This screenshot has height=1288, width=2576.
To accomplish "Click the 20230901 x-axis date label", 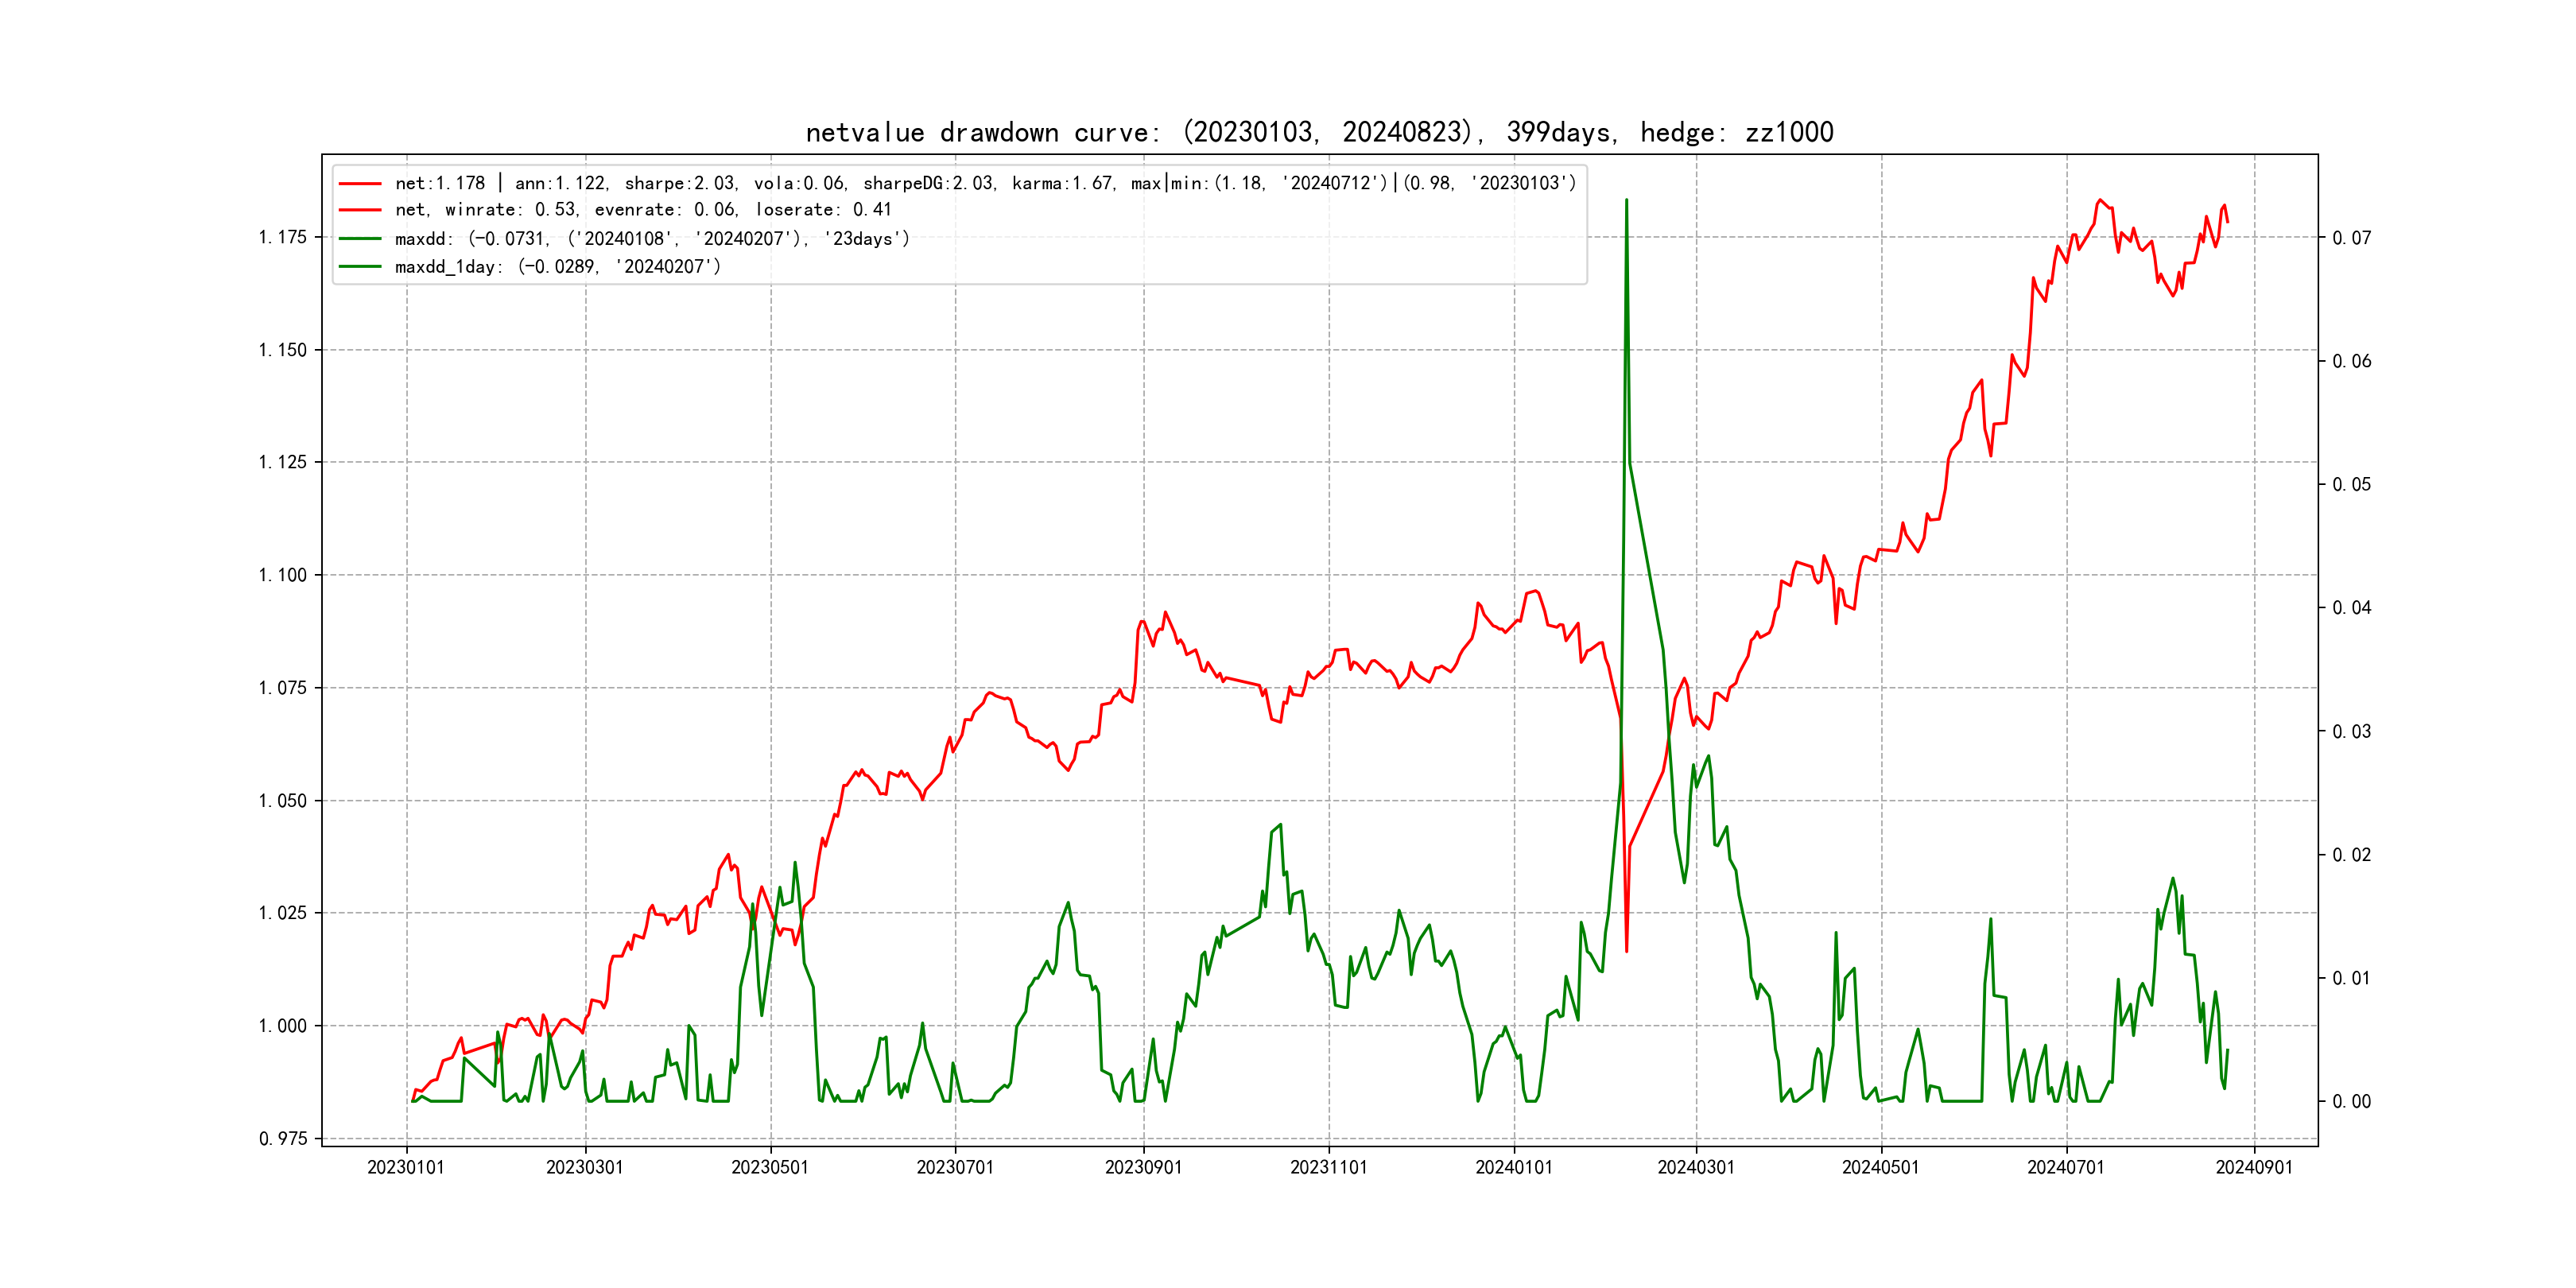I will point(1143,1168).
